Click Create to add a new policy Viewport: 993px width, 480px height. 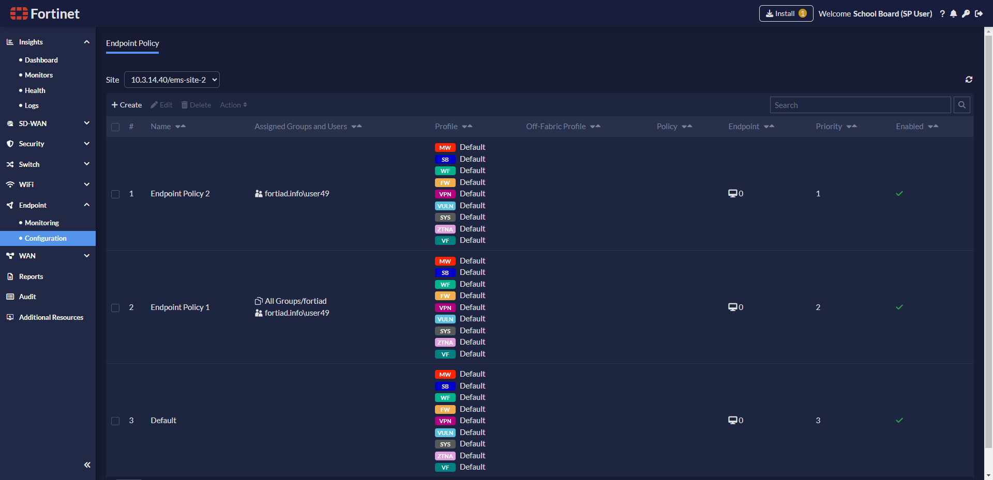pyautogui.click(x=126, y=105)
